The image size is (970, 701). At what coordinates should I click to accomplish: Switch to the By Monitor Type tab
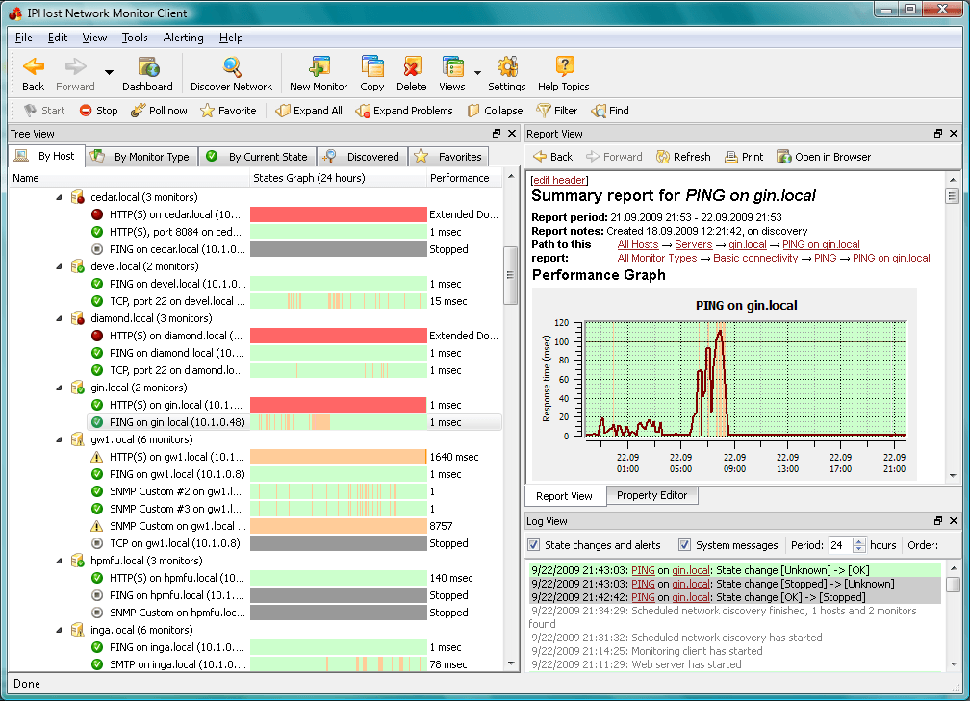click(x=140, y=155)
